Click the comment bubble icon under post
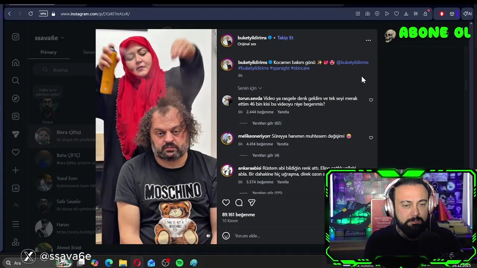Screen dimensions: 477x268 (x=239, y=202)
